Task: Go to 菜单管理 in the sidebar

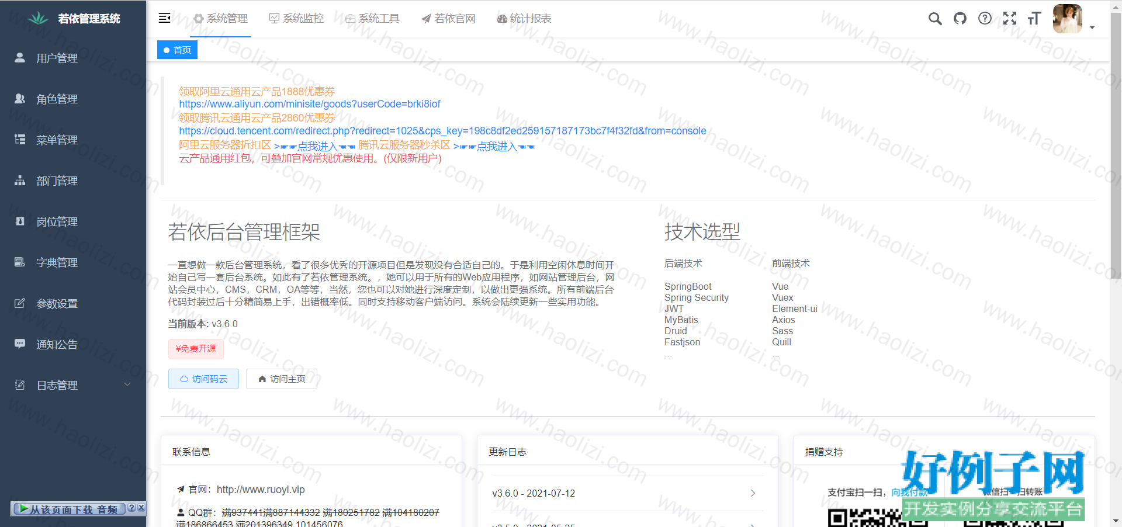Action: click(73, 140)
